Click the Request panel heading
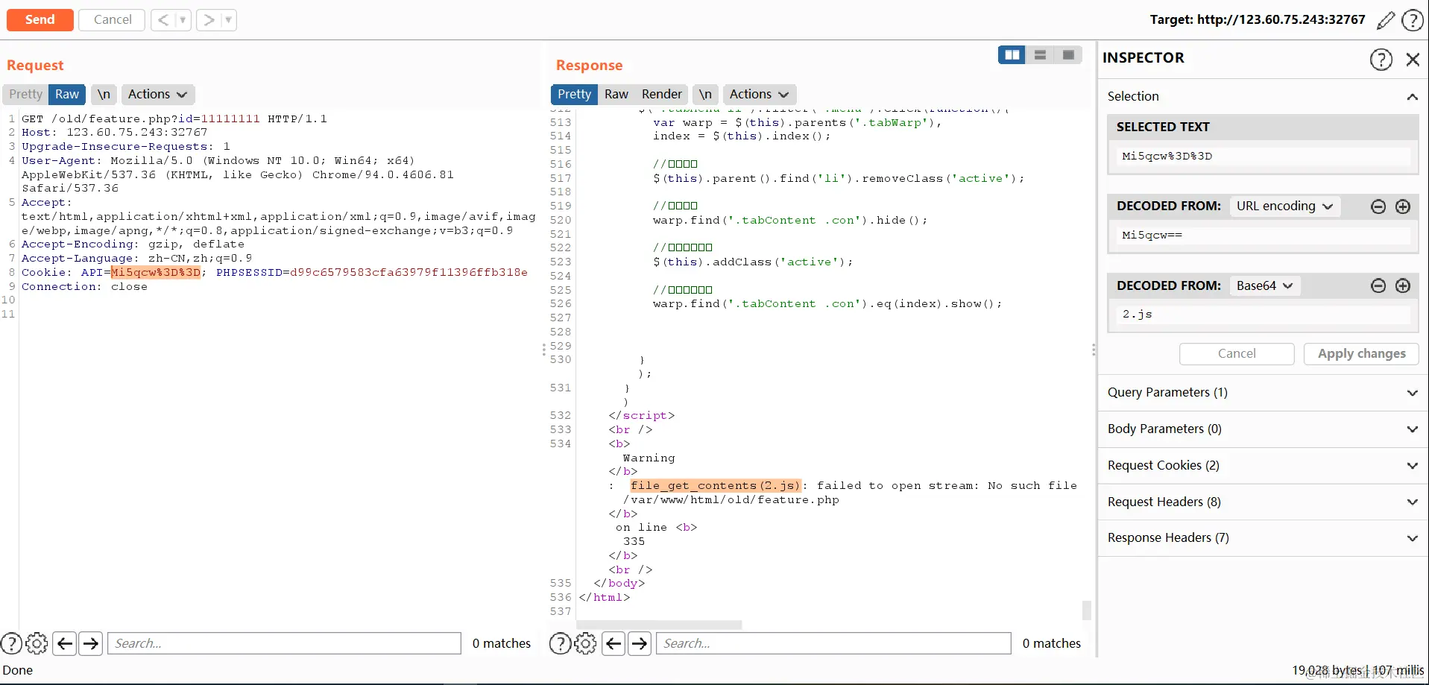1429x685 pixels. click(x=35, y=66)
